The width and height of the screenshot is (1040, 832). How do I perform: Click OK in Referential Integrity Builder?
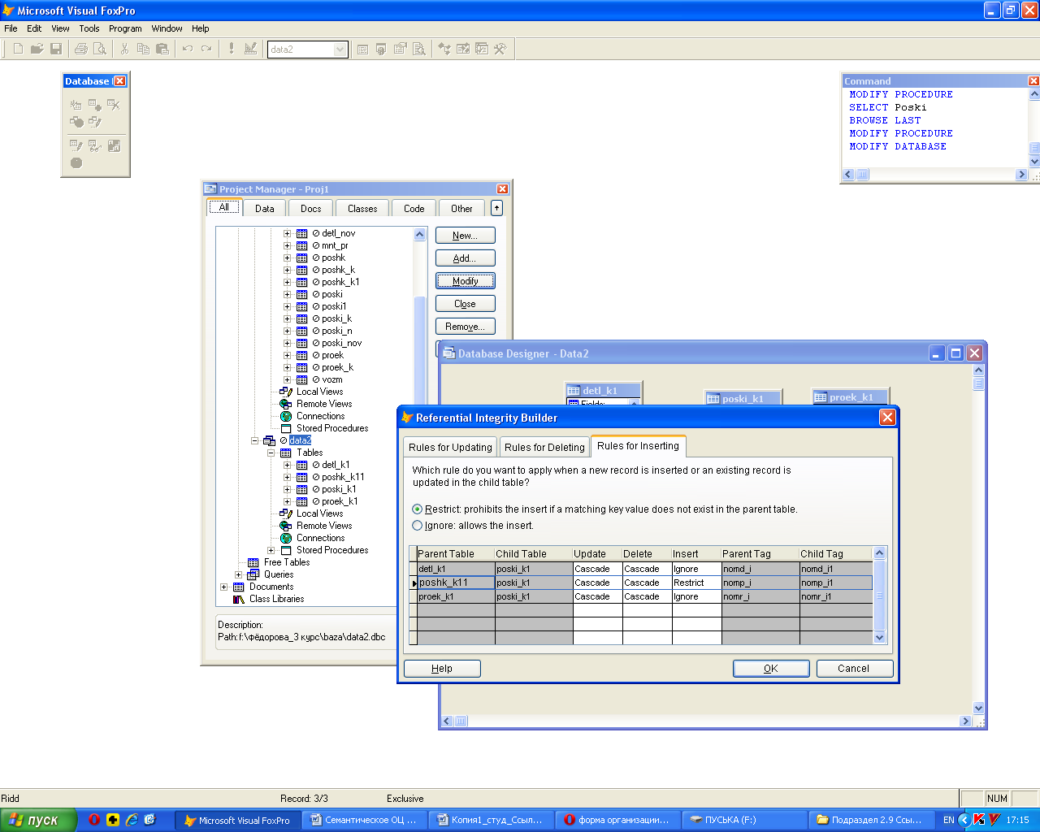coord(771,669)
